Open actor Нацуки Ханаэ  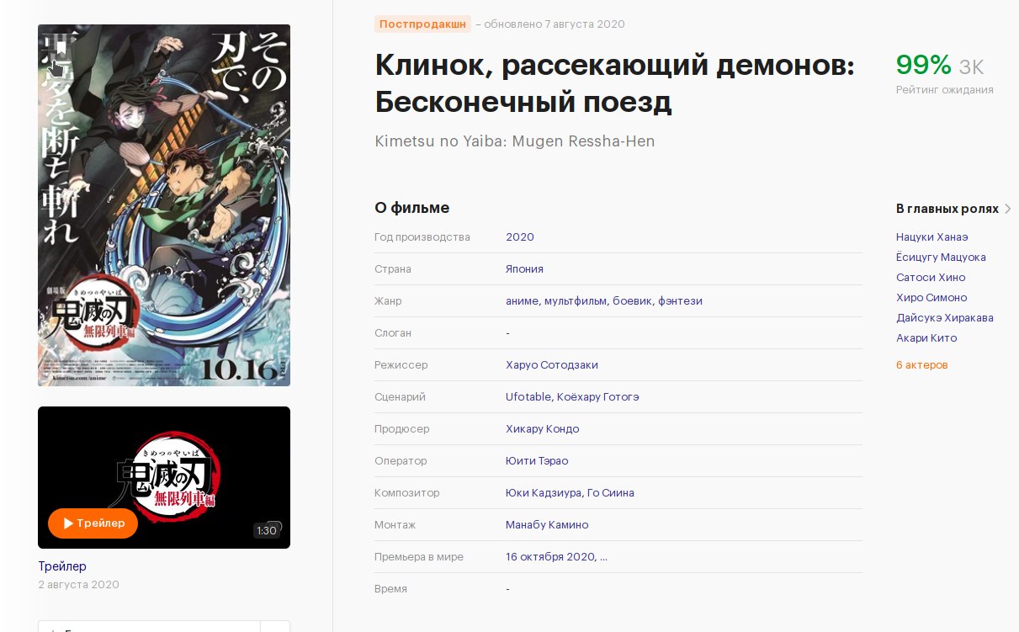(x=932, y=237)
